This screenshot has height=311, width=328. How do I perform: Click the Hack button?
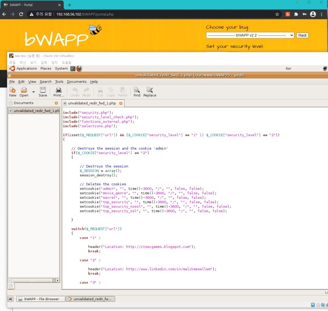click(x=302, y=35)
